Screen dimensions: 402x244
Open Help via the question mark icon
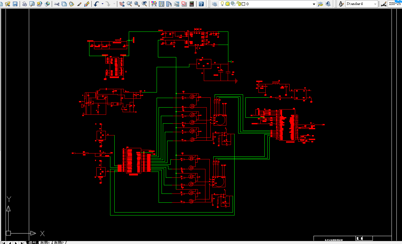coord(201,4)
